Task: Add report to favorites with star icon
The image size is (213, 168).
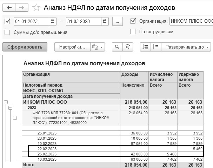Action: [36, 8]
